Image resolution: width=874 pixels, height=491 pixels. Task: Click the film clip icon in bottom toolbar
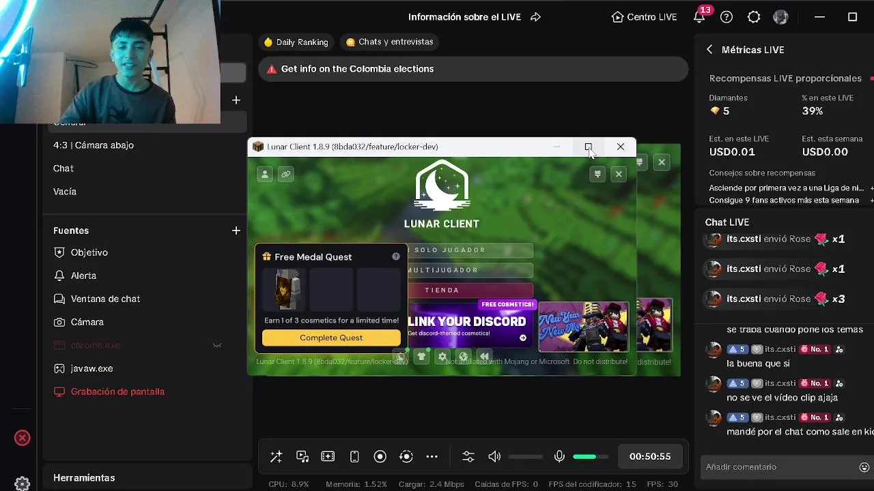328,457
